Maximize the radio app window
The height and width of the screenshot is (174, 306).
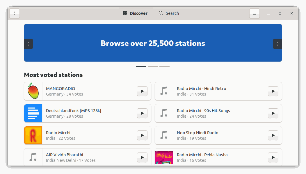(x=280, y=13)
